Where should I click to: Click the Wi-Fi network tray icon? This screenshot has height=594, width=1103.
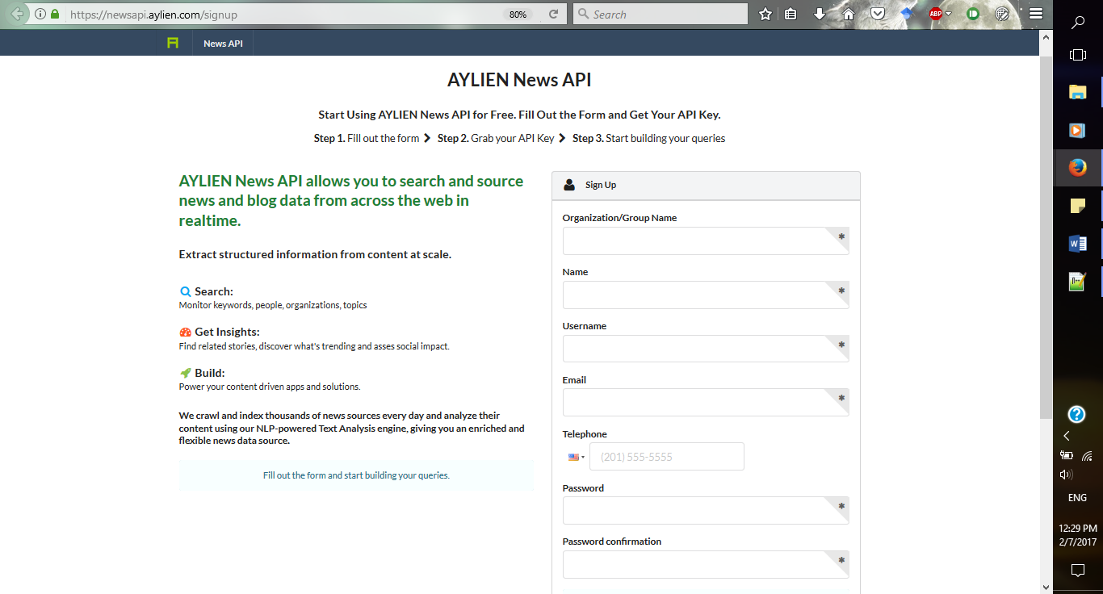click(1088, 455)
